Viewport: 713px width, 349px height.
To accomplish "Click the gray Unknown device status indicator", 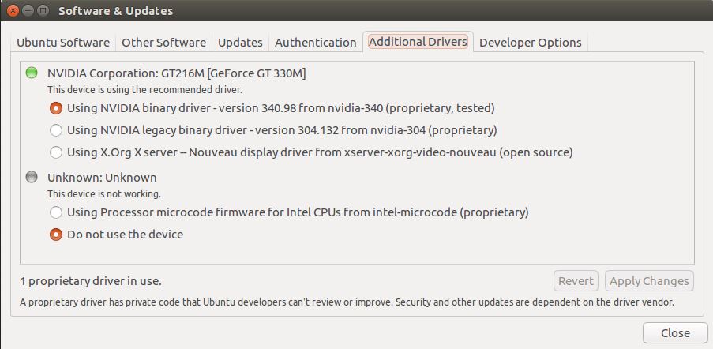I will [32, 177].
